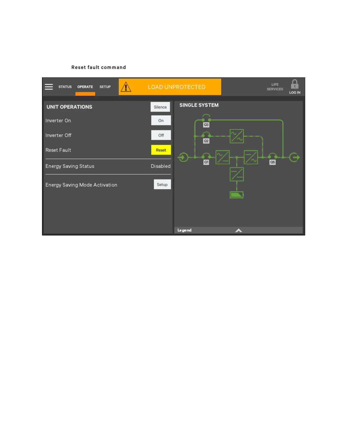343x444 pixels.
Task: Click the warning triangle alert icon
Action: 126,87
